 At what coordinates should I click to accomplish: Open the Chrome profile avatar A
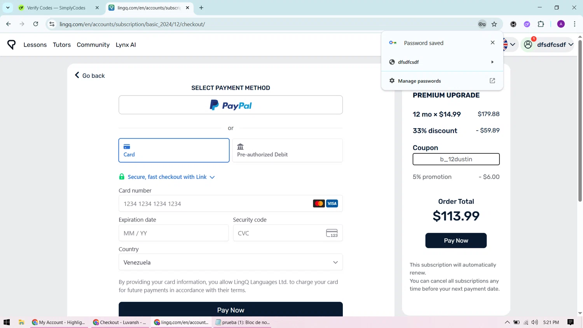561,24
